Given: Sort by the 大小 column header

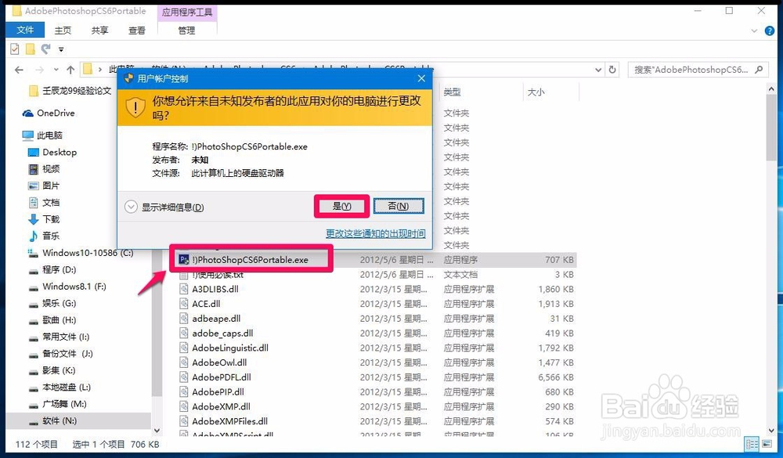Looking at the screenshot, I should [x=536, y=92].
